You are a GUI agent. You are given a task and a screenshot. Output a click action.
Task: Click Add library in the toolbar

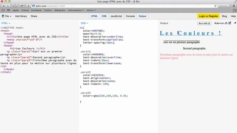point(21,16)
